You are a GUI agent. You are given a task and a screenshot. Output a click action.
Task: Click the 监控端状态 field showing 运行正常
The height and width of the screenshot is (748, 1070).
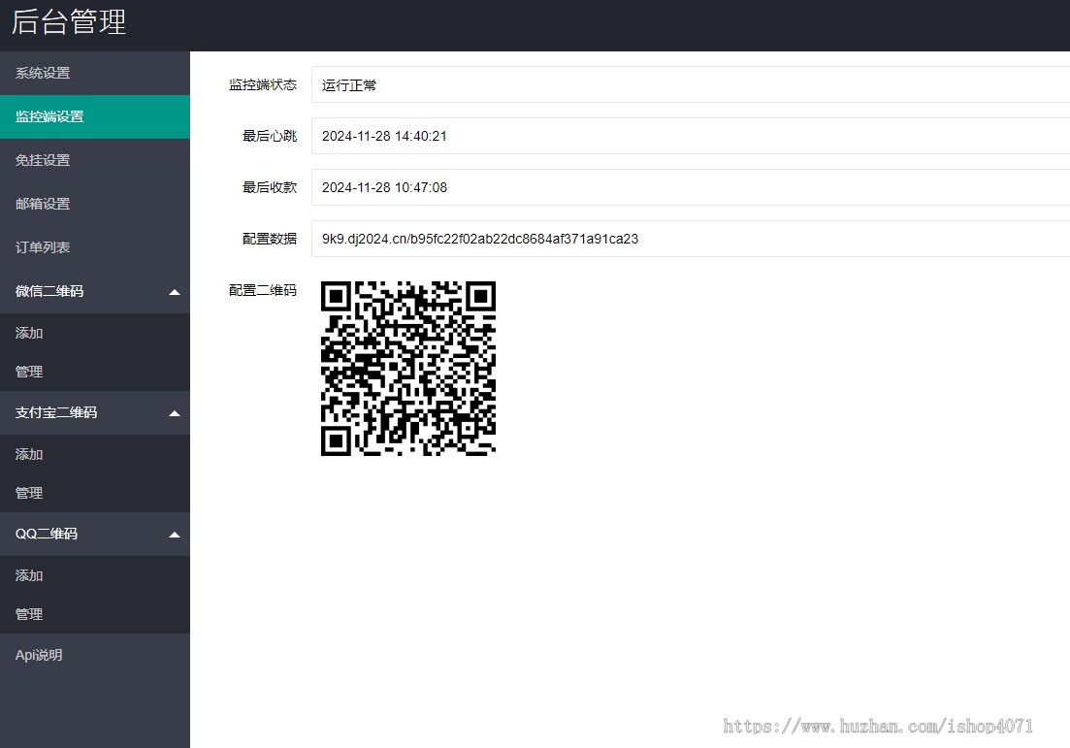(691, 84)
